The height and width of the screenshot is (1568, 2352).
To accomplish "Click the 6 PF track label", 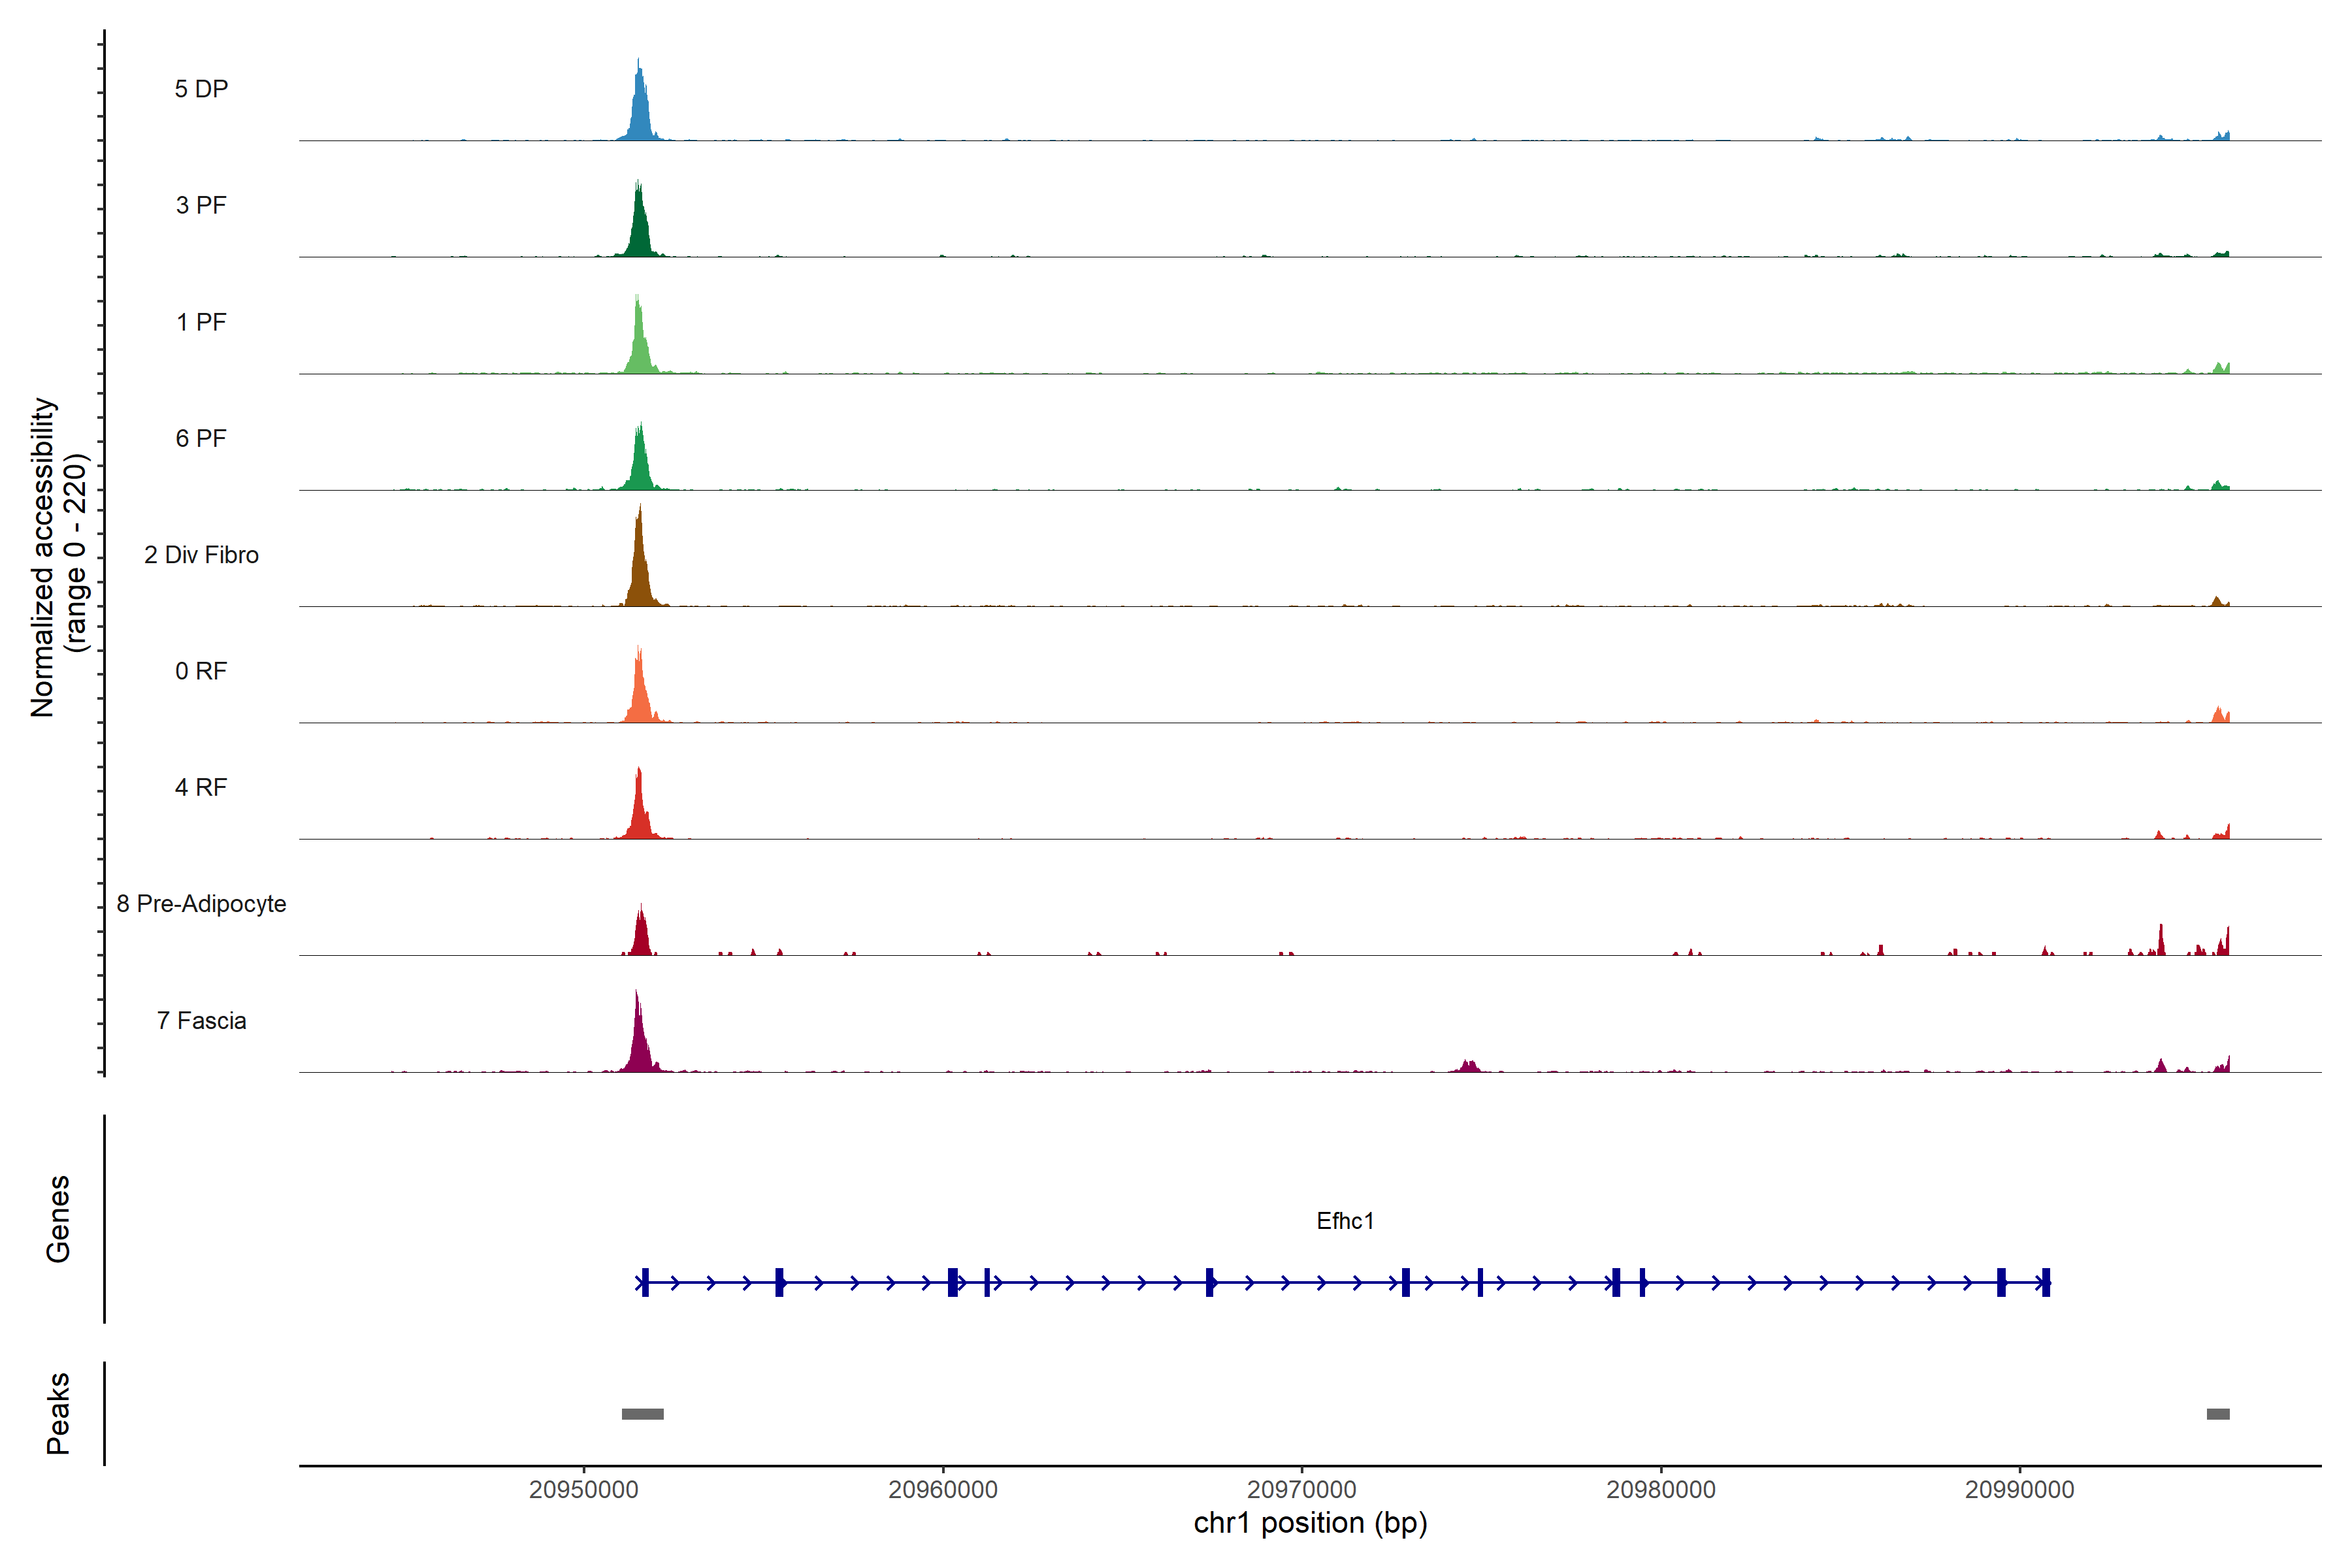I will click(201, 438).
